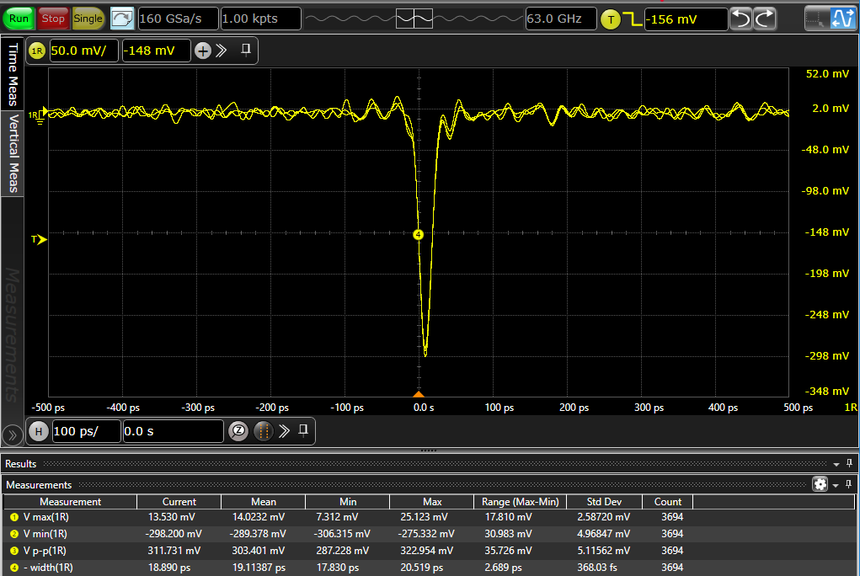This screenshot has height=576, width=860.
Task: Expand channel toolbar with double chevron
Action: click(222, 51)
